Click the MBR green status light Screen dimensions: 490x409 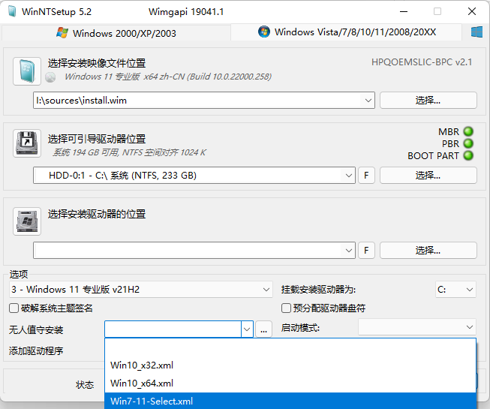click(468, 131)
